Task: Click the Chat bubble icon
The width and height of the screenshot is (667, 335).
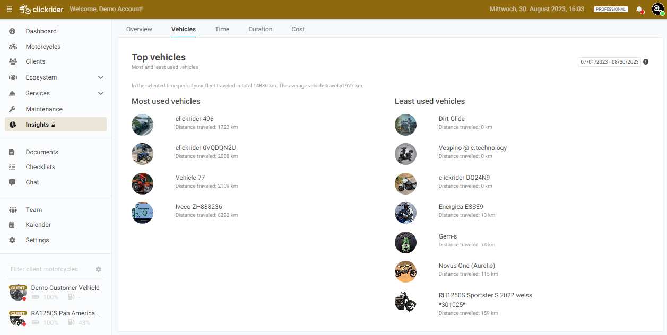Action: pos(13,182)
